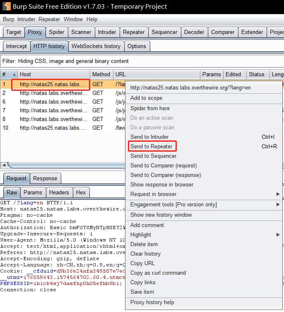Open the WebSockets history sub-tab
Screen dimensions: 284x312
click(x=96, y=46)
